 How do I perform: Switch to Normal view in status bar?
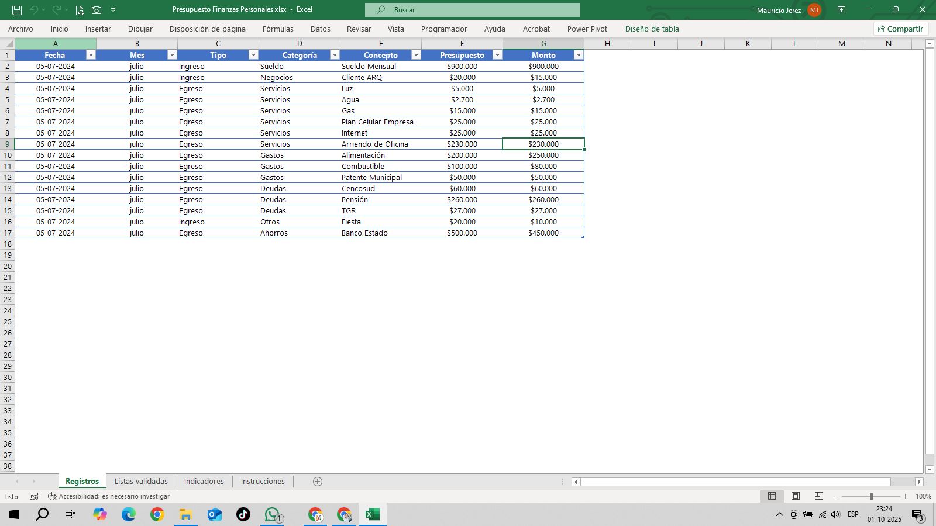[772, 496]
